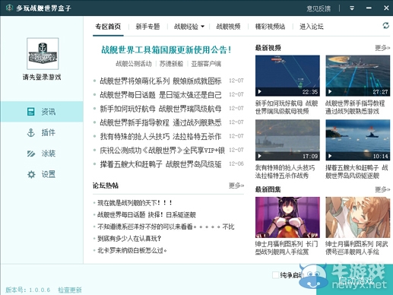Screen dimensions: 393x295
Task: Open the 设置 gear icon
Action: (x=31, y=174)
